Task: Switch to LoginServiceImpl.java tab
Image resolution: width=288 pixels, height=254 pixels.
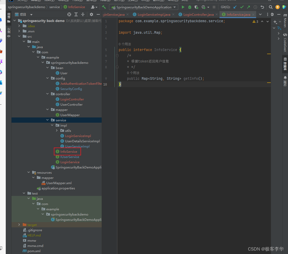Action: 154,15
